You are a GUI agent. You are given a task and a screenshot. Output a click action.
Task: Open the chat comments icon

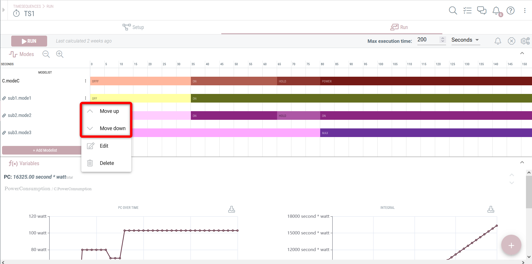pyautogui.click(x=482, y=11)
